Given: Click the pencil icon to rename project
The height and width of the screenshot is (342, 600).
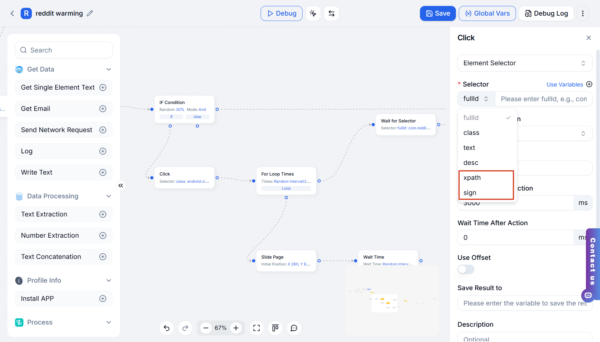Looking at the screenshot, I should point(90,13).
